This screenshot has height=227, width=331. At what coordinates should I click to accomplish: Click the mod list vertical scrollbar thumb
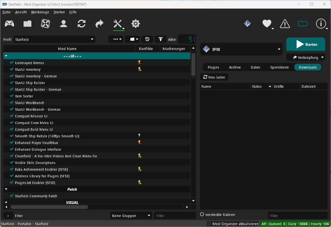(x=193, y=64)
